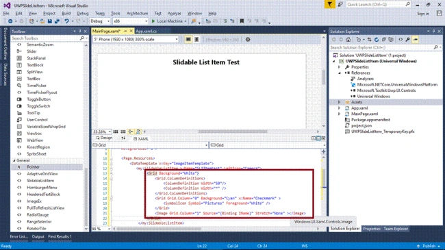445x250 pixels.
Task: Click the code editor horizontal scrollbar thumb
Action: tap(159, 229)
